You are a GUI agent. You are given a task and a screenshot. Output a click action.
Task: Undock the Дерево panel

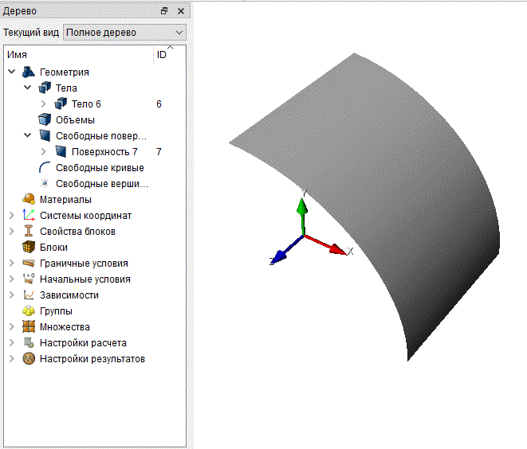click(164, 11)
